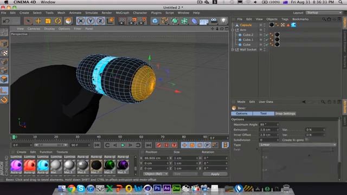The width and height of the screenshot is (347, 195).
Task: Open the Layout dropdown
Action: click(x=324, y=13)
